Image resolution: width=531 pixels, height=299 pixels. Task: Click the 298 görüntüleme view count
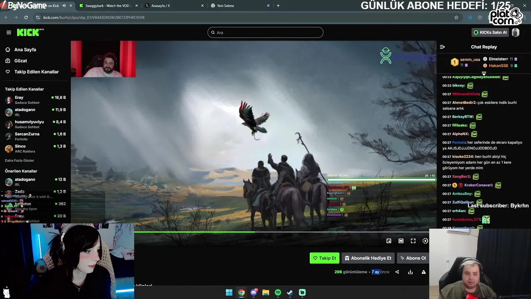[x=351, y=272]
